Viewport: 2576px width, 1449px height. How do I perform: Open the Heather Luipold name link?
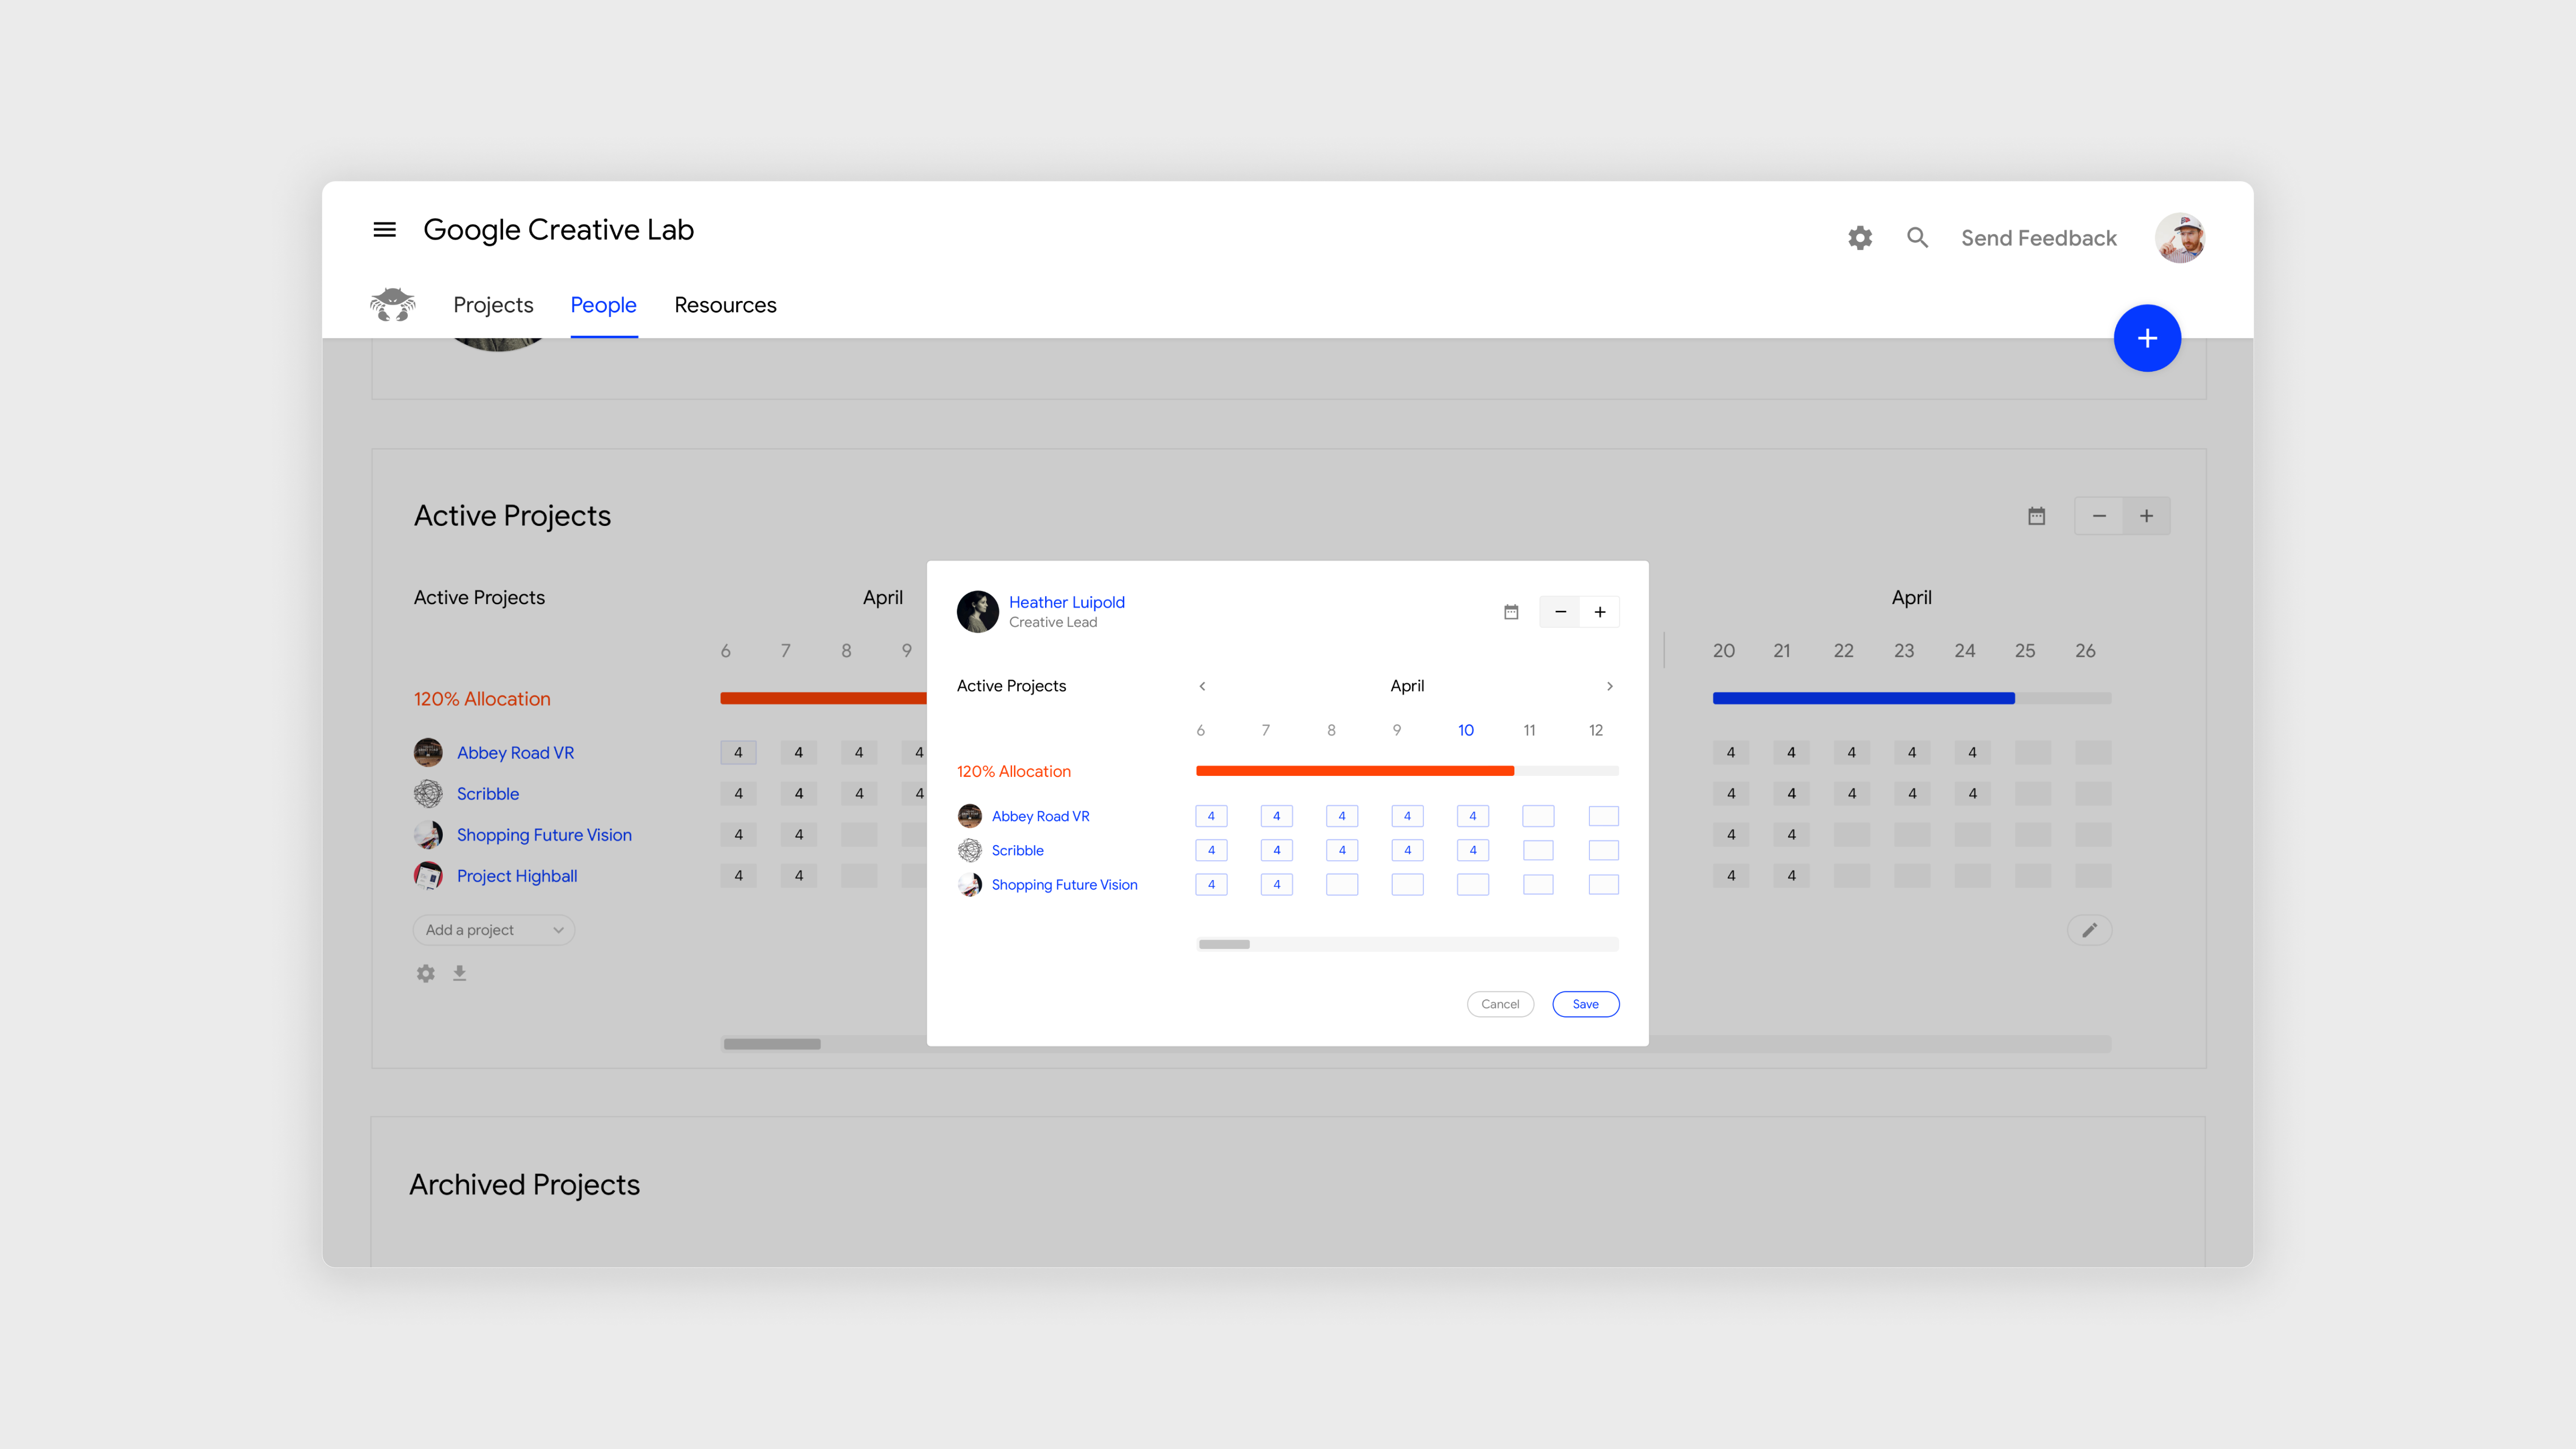click(1066, 602)
